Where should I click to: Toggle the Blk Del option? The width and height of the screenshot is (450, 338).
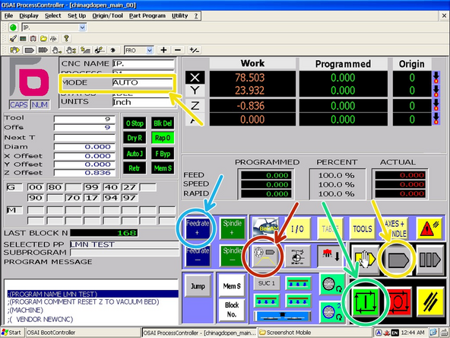click(x=163, y=123)
